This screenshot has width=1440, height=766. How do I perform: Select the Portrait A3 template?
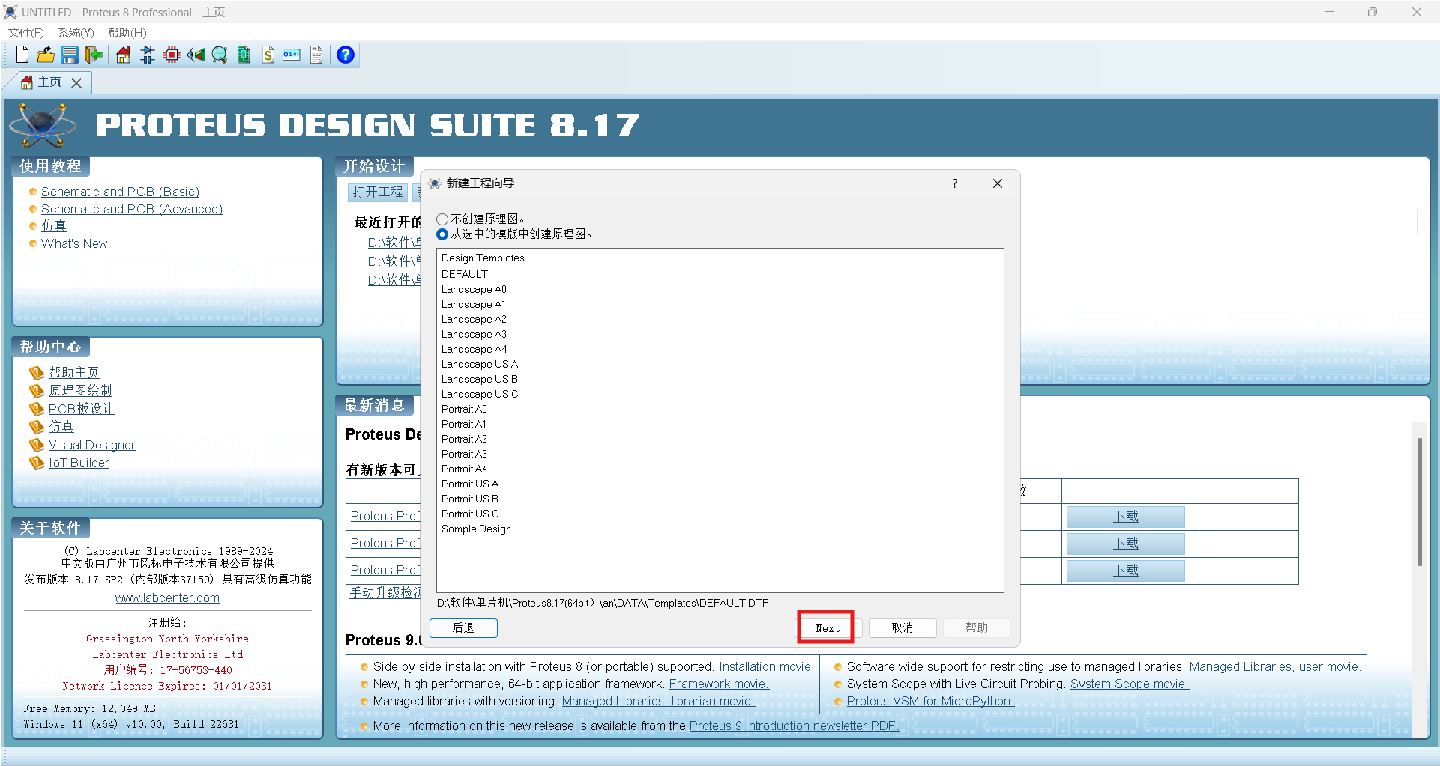point(464,454)
